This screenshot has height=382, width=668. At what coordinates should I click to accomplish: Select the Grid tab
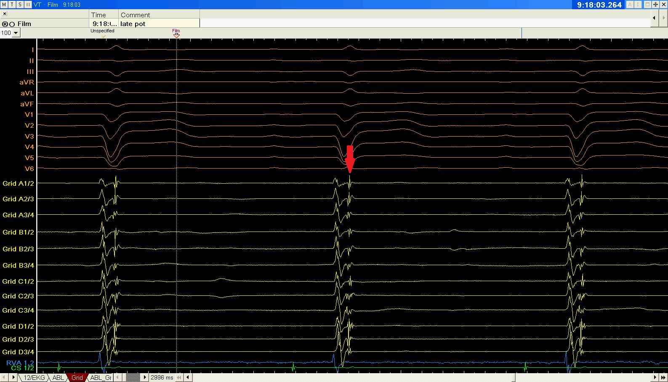[77, 377]
